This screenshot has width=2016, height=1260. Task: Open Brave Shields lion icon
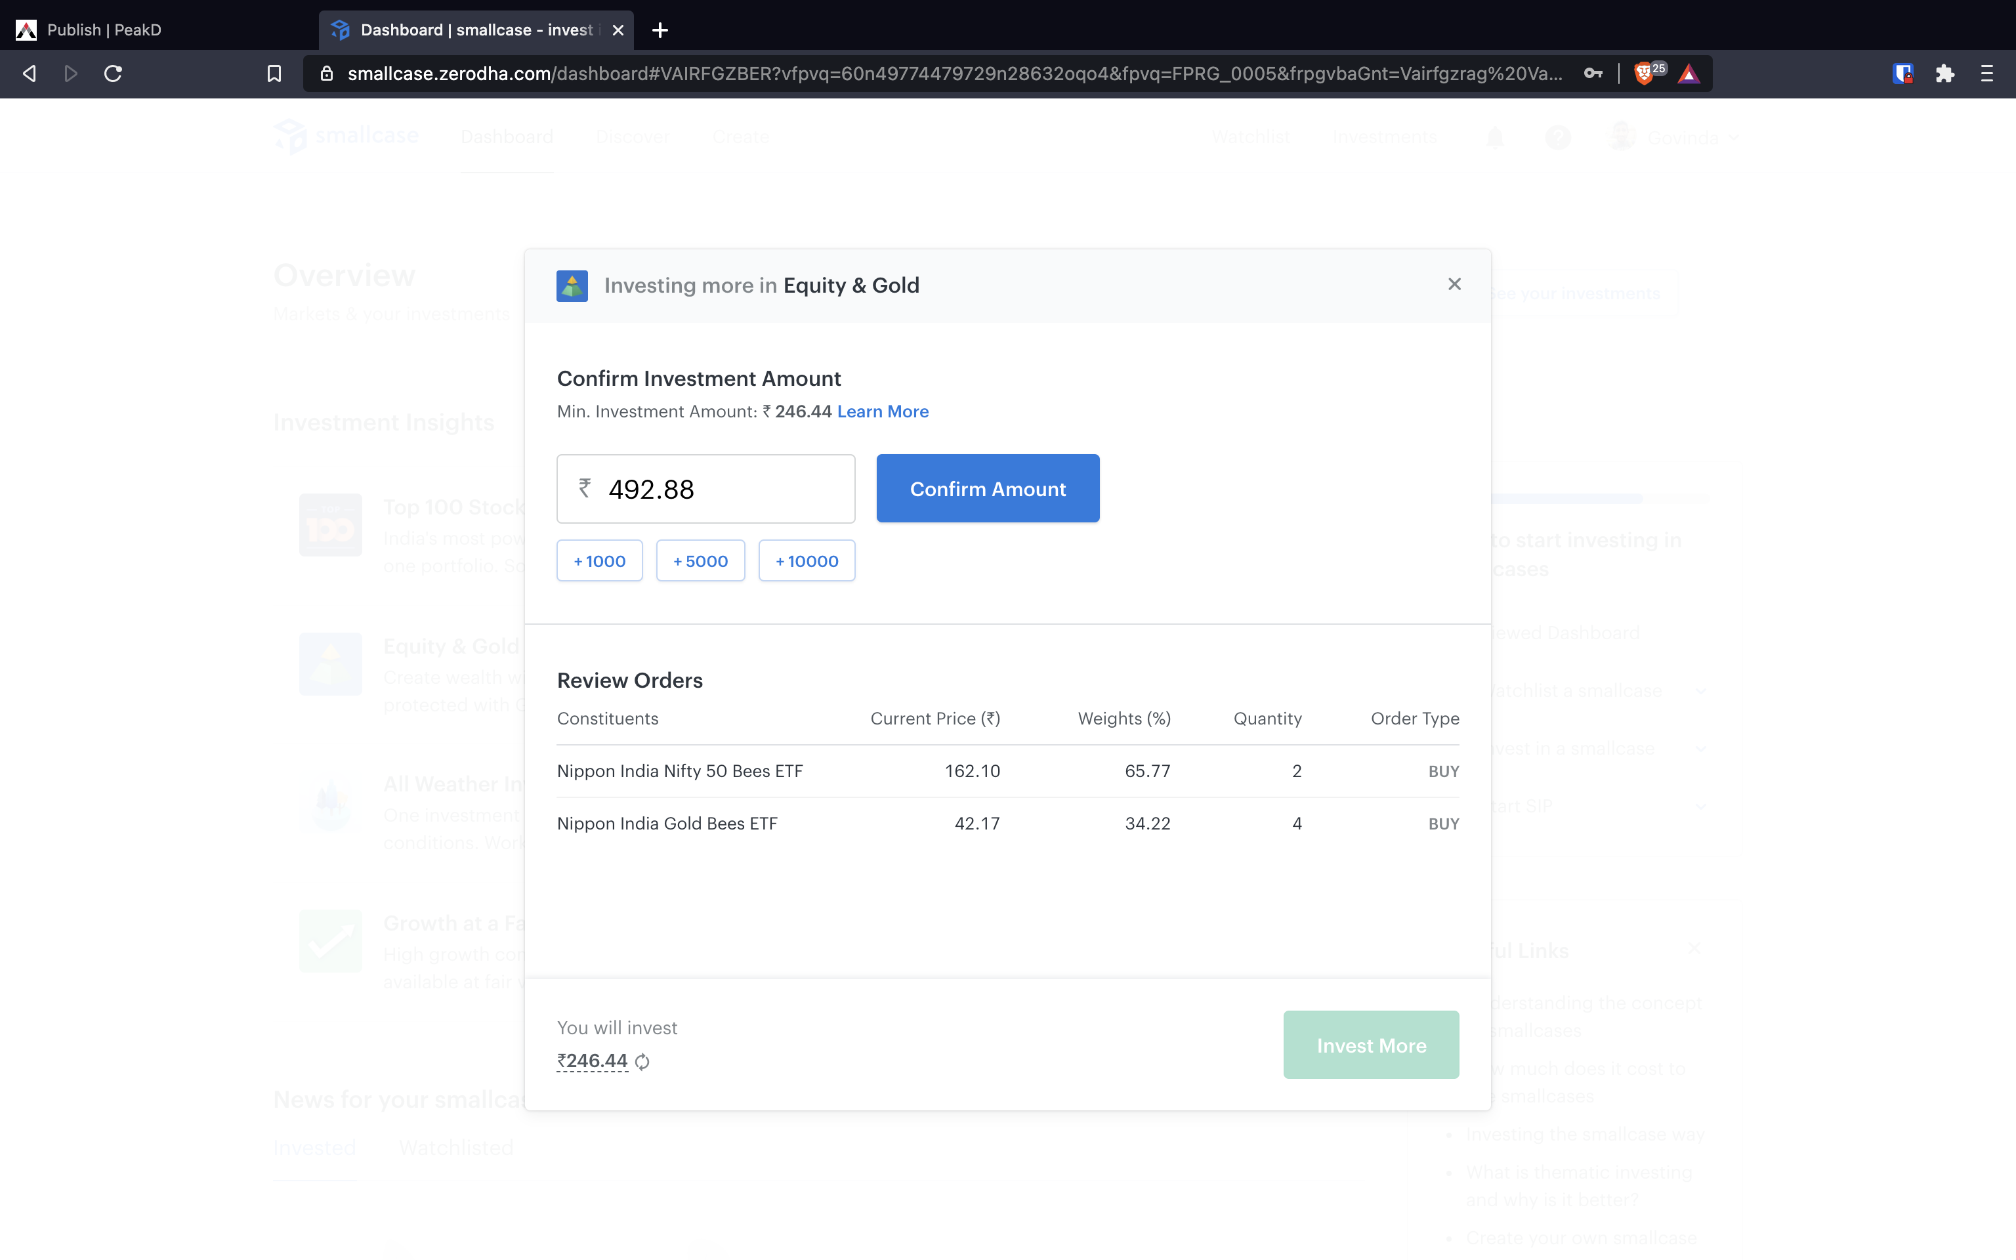[x=1644, y=73]
